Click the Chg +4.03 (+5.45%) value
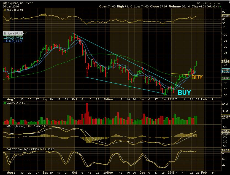 [205, 6]
